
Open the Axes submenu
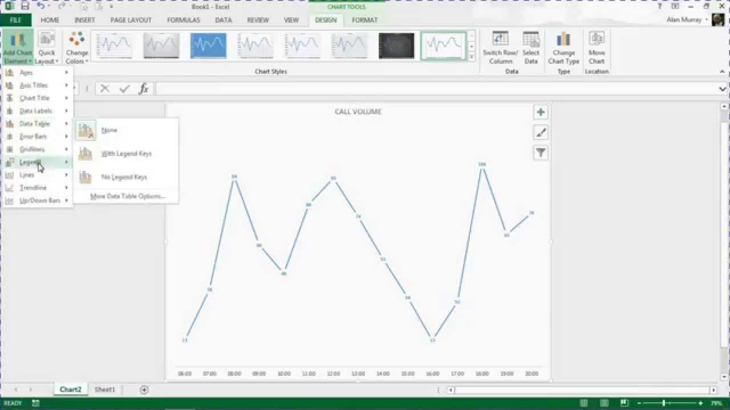pos(37,73)
